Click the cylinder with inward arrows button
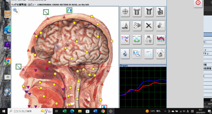The width and height of the screenshot is (212, 114). coord(149,12)
